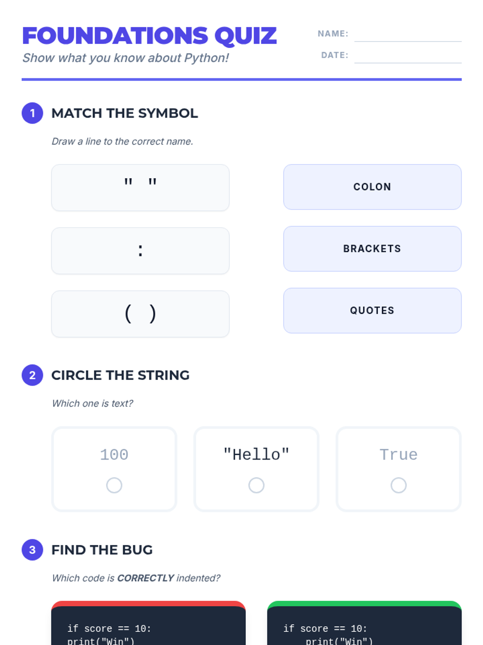Click the section 1 number badge
The height and width of the screenshot is (645, 483).
(x=32, y=113)
